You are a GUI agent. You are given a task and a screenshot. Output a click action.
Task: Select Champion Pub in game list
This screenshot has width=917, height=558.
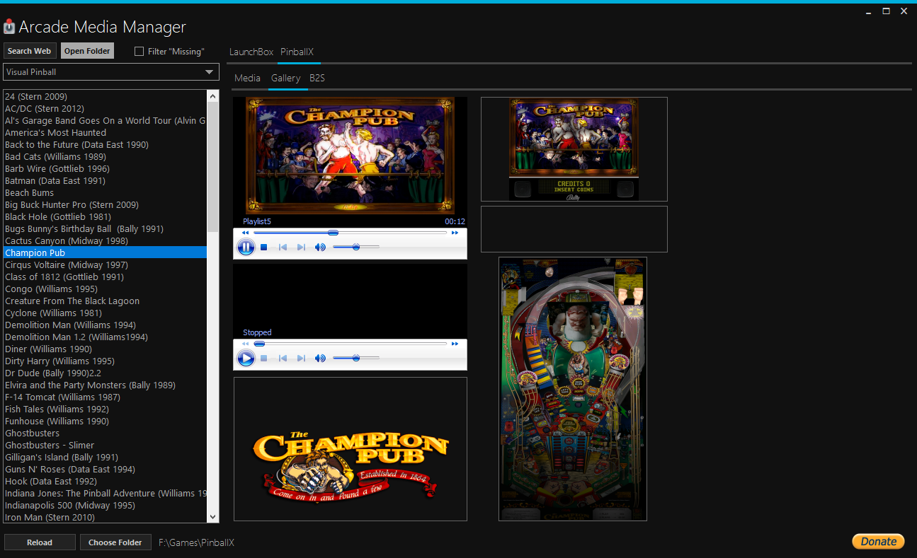(106, 252)
